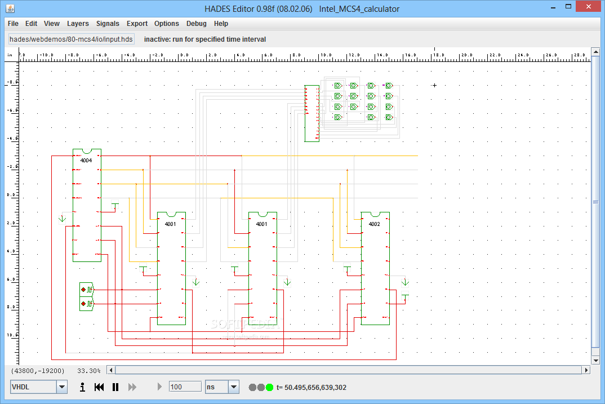Click the leftmost gray status light
605x404 pixels.
click(252, 388)
